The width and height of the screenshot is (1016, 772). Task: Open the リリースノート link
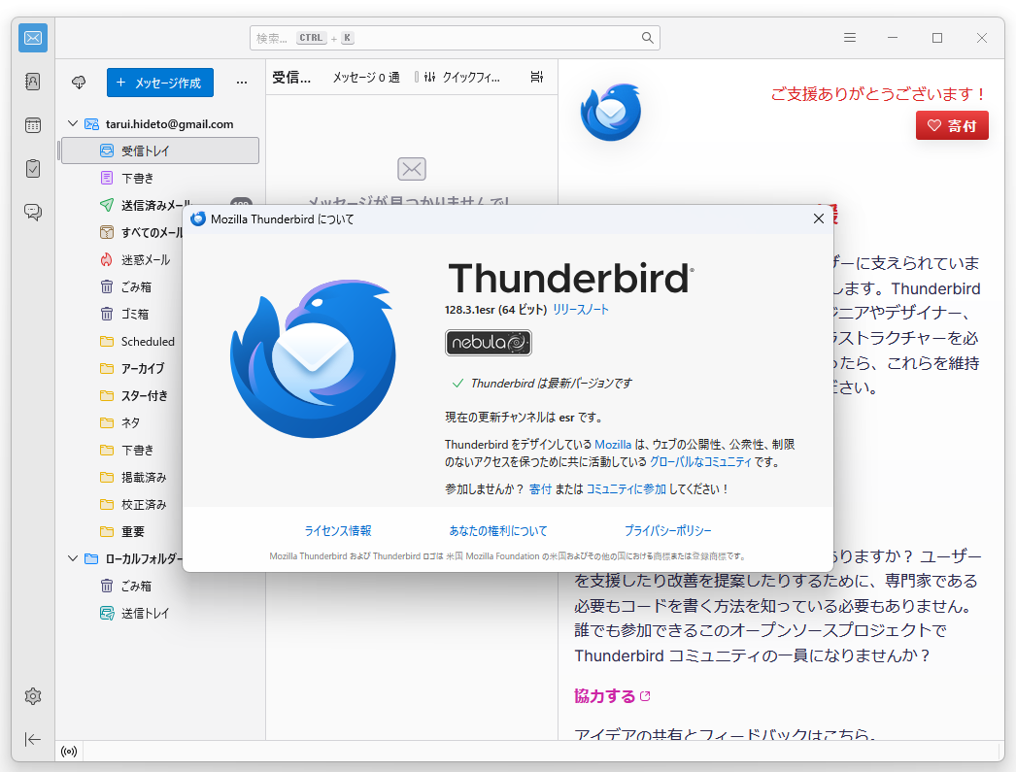coord(582,308)
